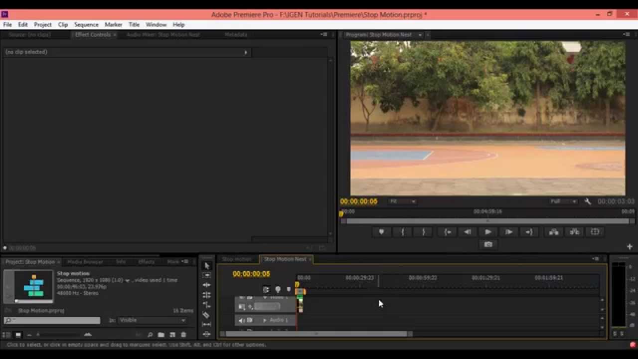Open the Full playback resolution dropdown
This screenshot has height=359, width=638.
point(563,201)
